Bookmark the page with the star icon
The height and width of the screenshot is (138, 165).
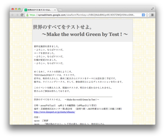tap(147, 15)
